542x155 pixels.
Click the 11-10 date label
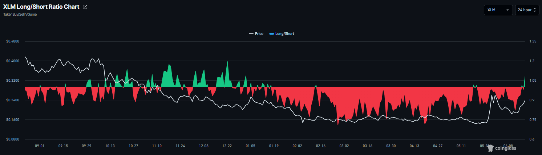157,146
